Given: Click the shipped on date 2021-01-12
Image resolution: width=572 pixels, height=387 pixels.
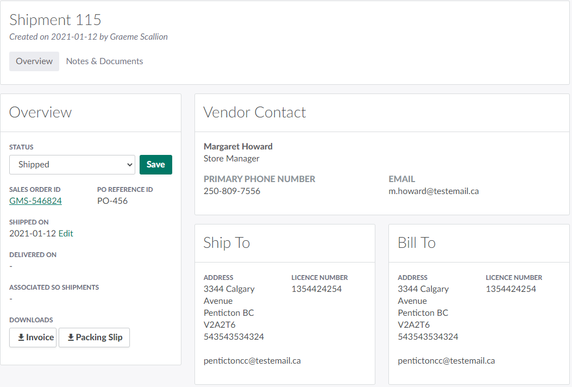Looking at the screenshot, I should [x=33, y=234].
